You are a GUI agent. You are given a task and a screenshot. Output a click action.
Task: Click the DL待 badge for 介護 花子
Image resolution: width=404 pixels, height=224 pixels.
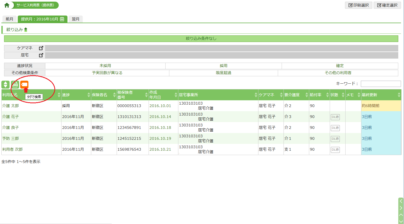pyautogui.click(x=335, y=117)
